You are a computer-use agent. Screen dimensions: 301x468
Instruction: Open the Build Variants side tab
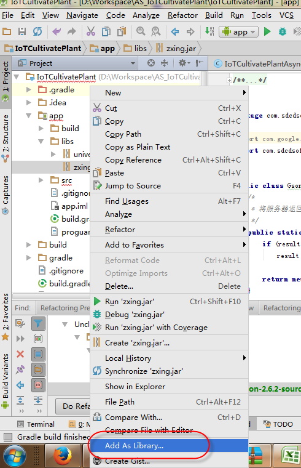[6, 381]
